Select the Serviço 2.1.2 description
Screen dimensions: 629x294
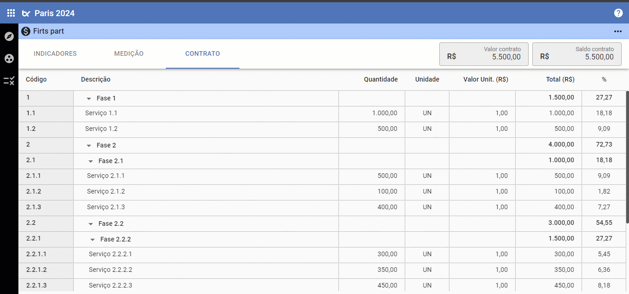106,191
